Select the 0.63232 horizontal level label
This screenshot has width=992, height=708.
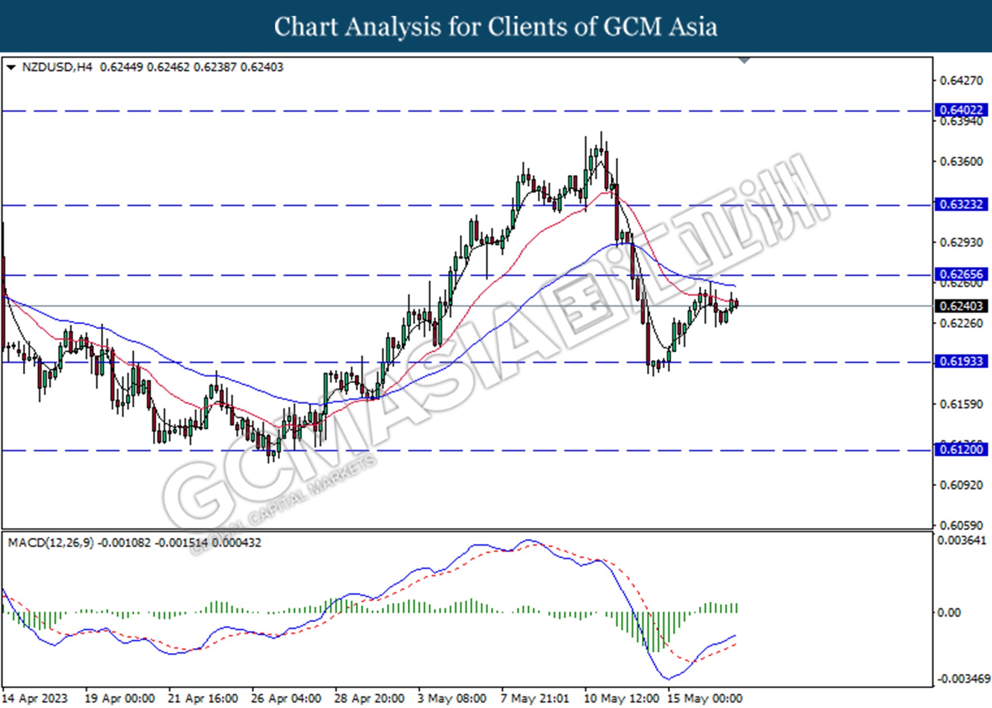961,204
